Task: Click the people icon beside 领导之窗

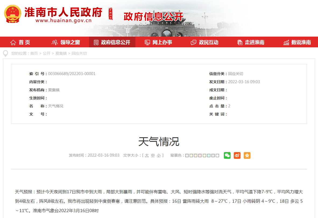Action: (55, 42)
